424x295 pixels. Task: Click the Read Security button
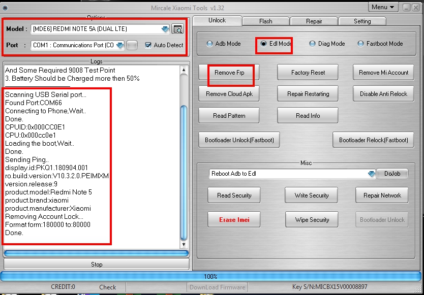(234, 195)
